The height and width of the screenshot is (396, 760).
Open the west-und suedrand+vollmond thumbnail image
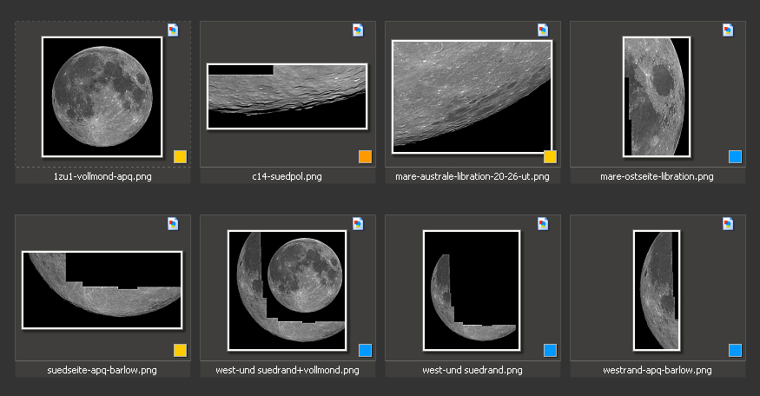tap(287, 290)
